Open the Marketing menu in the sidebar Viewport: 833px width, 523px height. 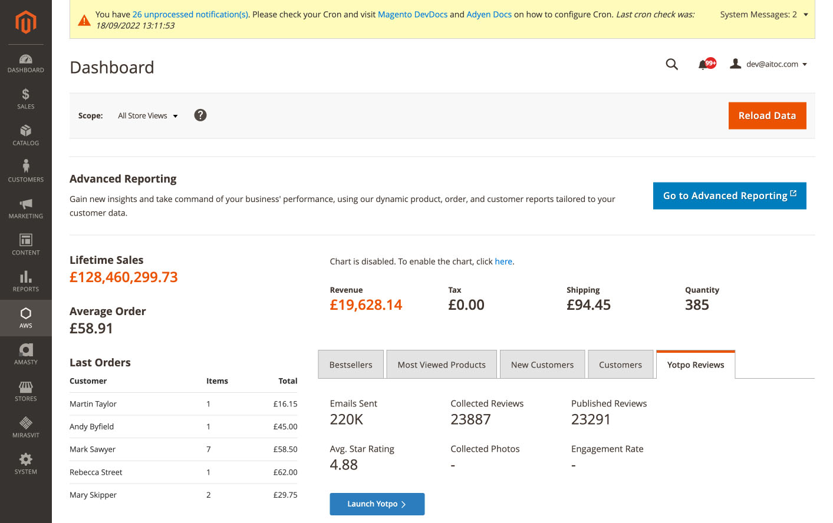[x=25, y=208]
